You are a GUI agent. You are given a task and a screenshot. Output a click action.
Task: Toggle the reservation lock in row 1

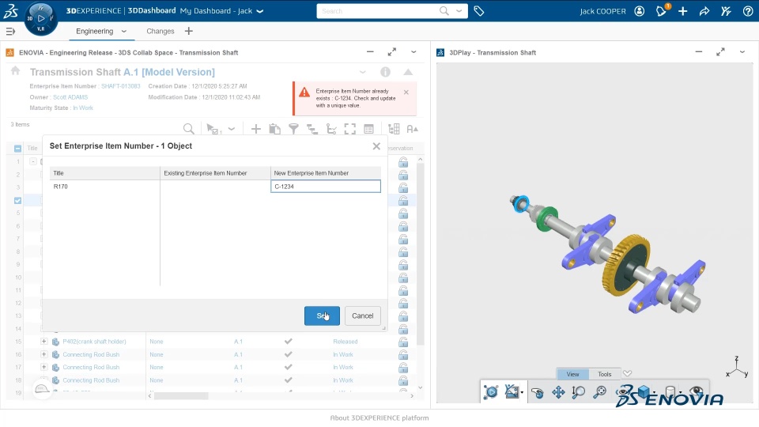(403, 162)
